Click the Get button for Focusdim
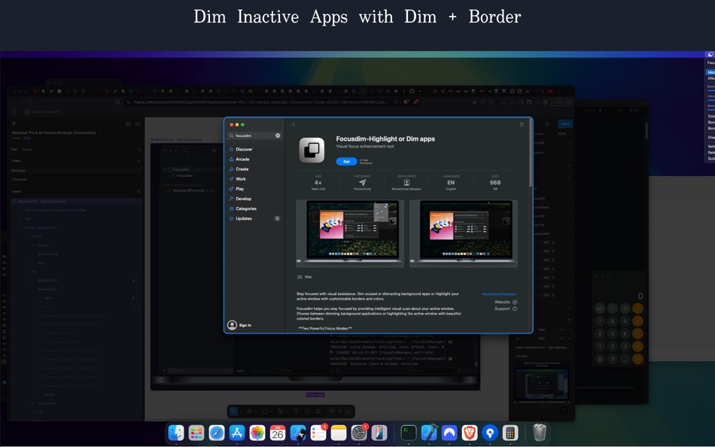The image size is (715, 447). click(x=346, y=162)
